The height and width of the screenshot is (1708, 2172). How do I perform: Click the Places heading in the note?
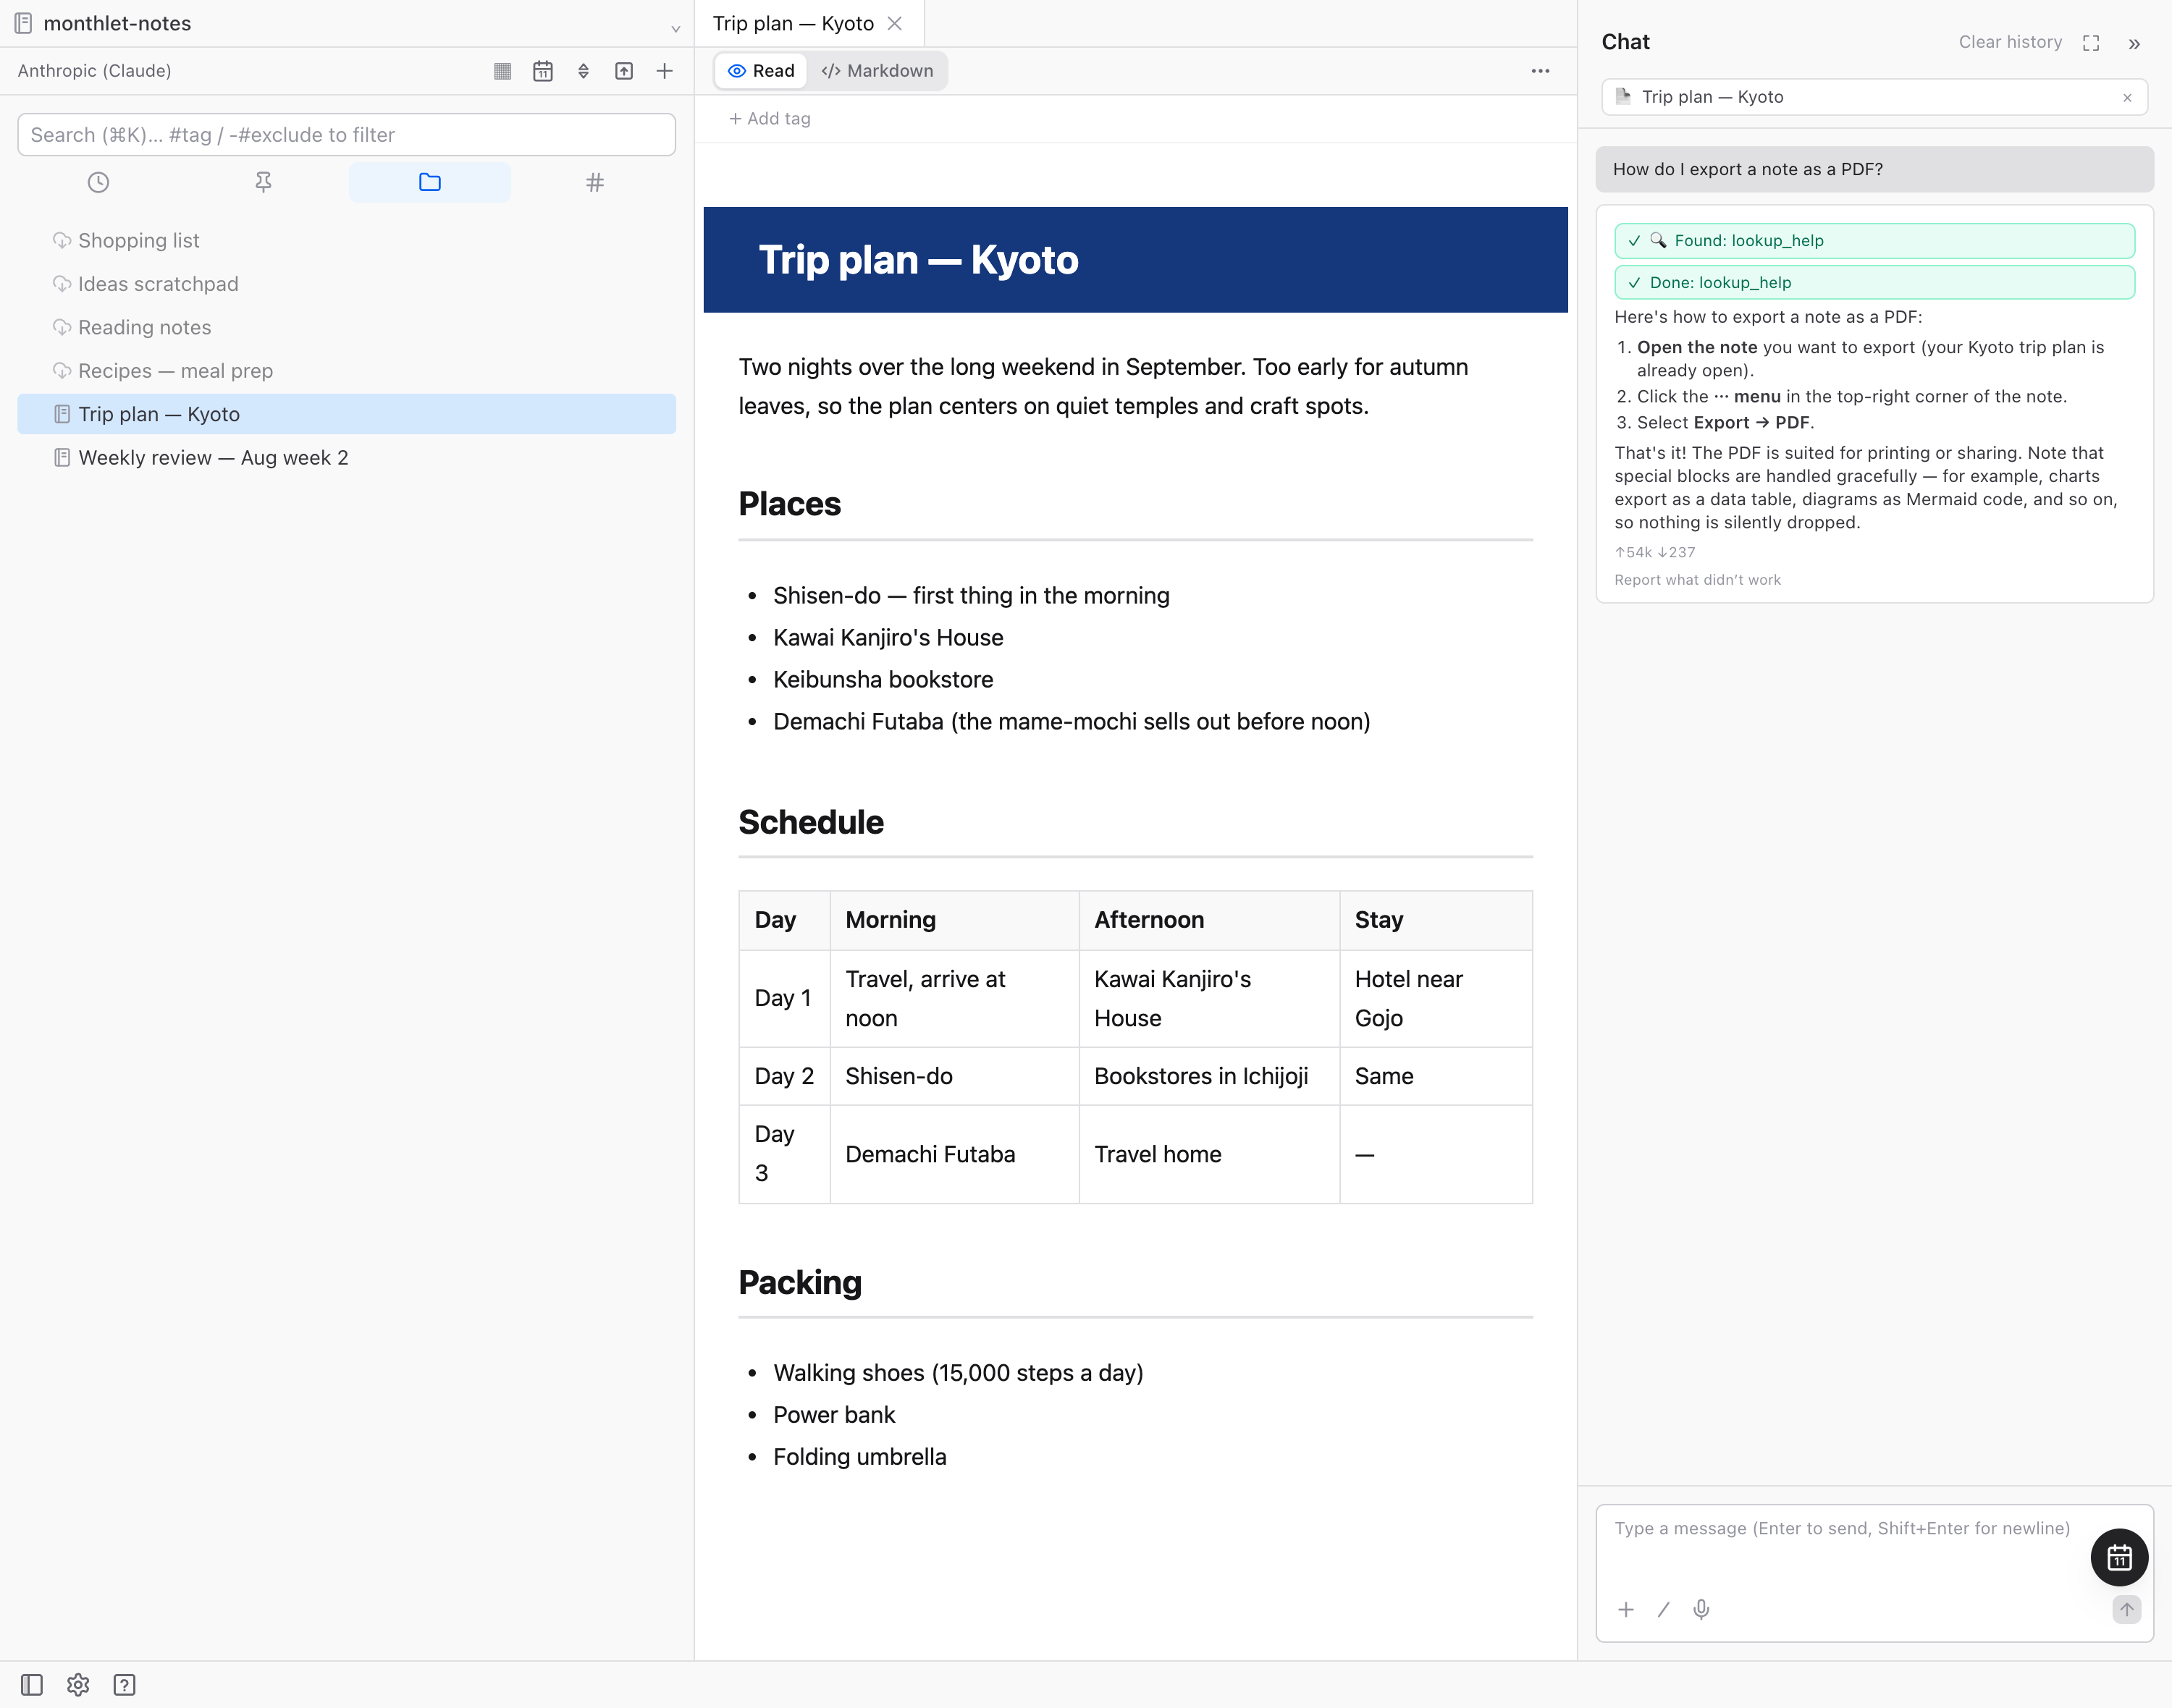[789, 504]
